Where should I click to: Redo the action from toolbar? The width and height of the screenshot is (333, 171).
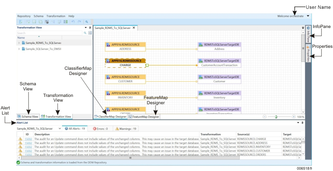click(79, 22)
